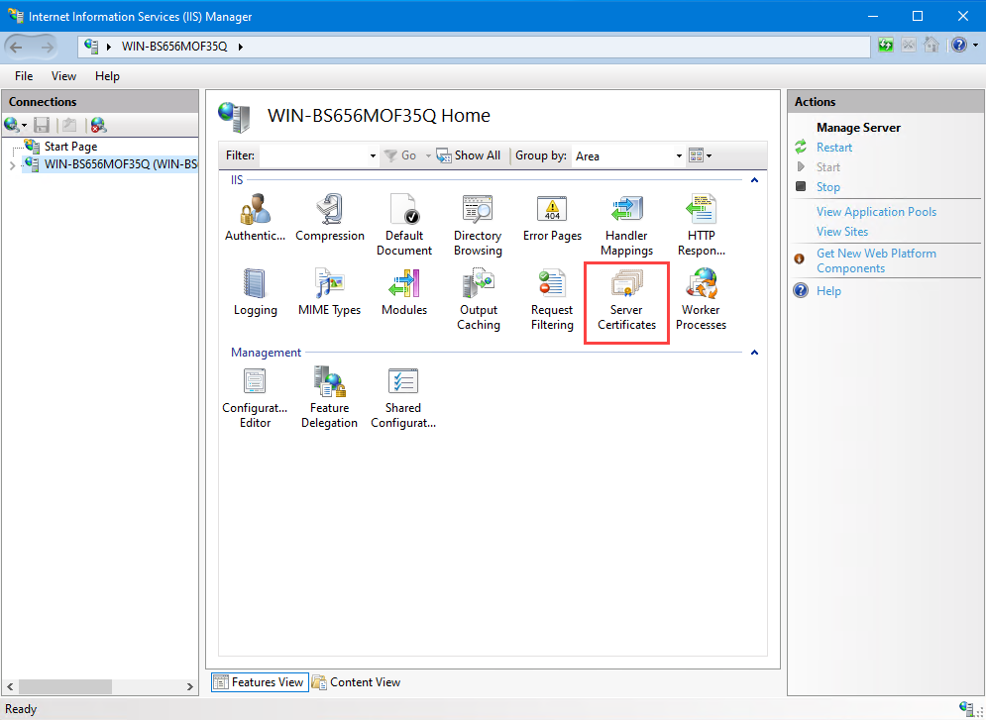Screen dimensions: 986x720
Task: Open Shared Configuration feature
Action: point(403,398)
